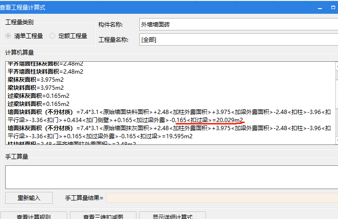Click the line 过梁抹灰面积=0.165m2

click(x=39, y=96)
